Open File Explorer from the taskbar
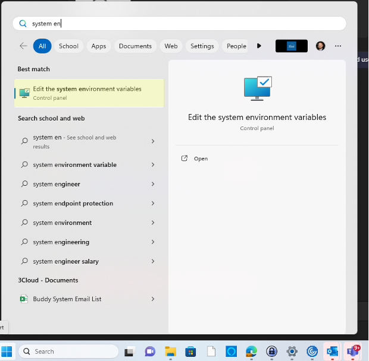The width and height of the screenshot is (369, 361). click(x=170, y=351)
